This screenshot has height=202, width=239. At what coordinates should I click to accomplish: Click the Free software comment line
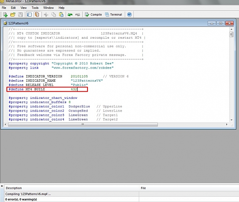[76, 46]
